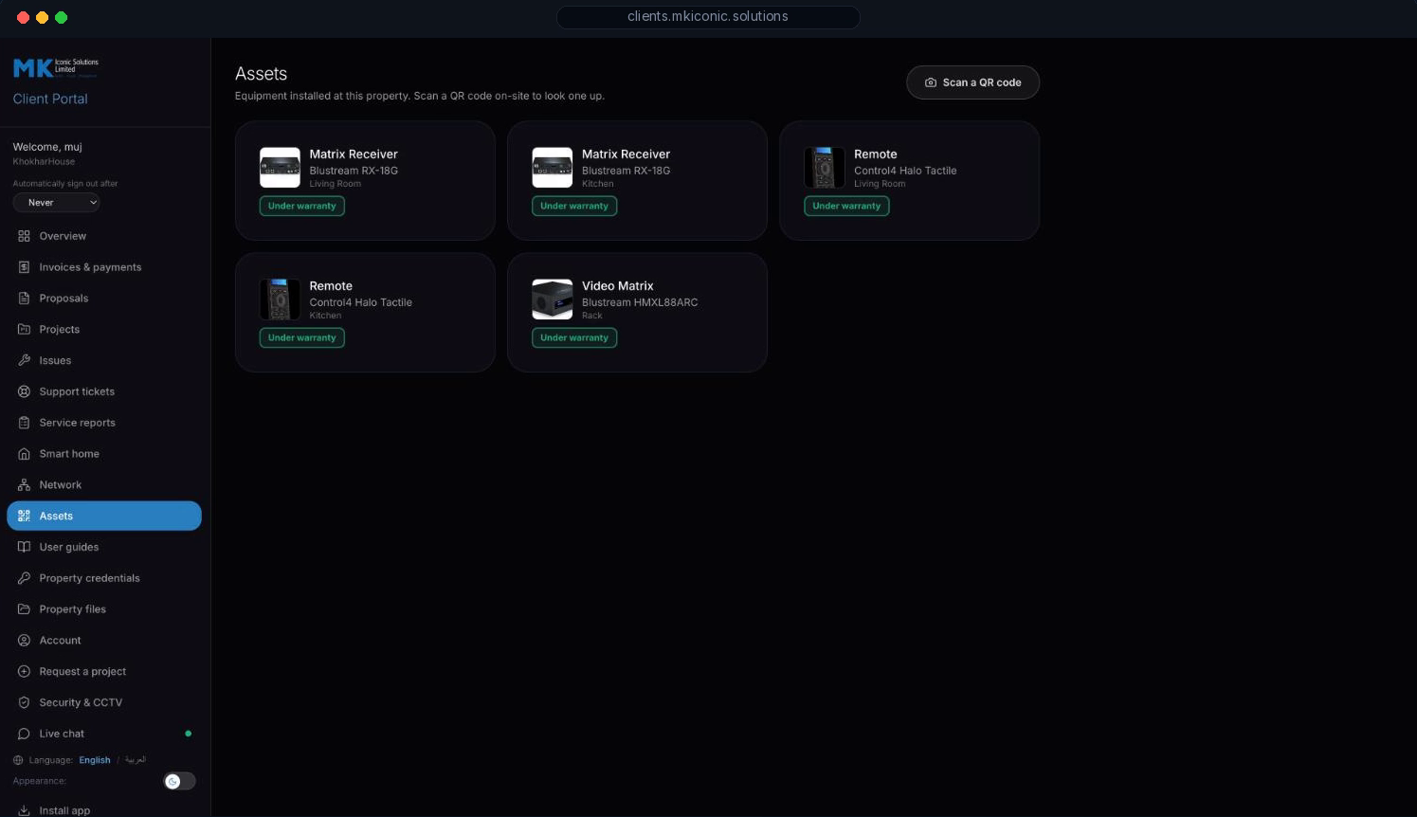View Service reports
1417x817 pixels.
tap(104, 423)
